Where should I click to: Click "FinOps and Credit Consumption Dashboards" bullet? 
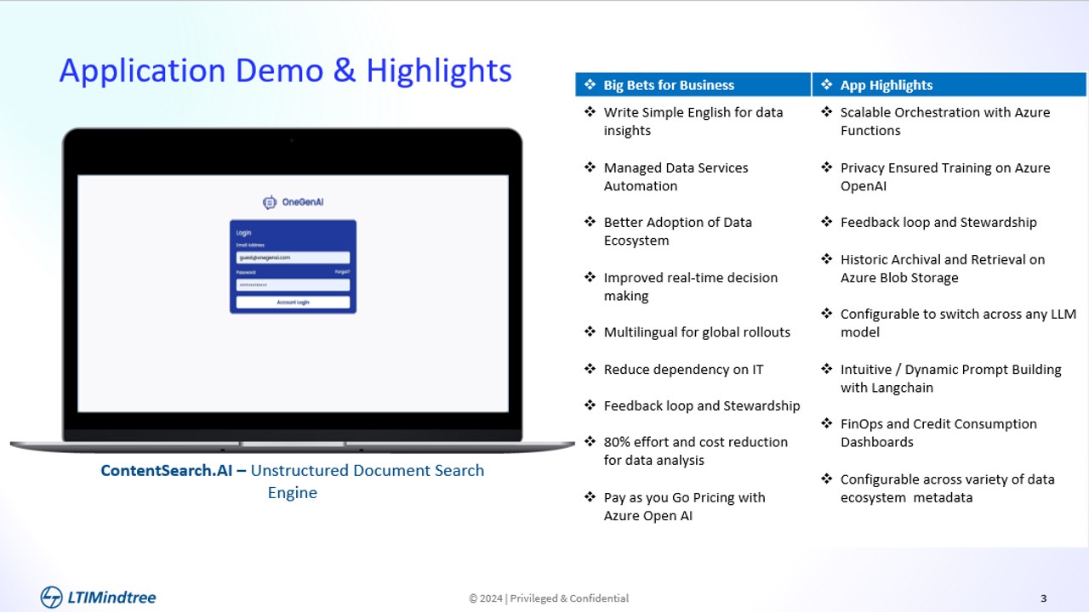[938, 433]
